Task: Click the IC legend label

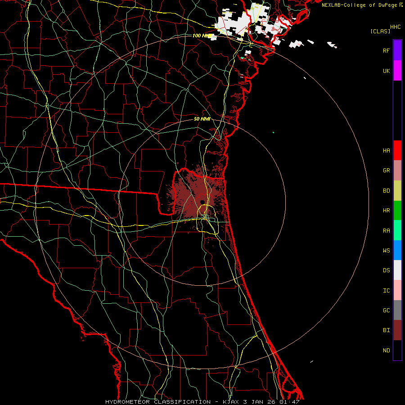Action: click(386, 291)
